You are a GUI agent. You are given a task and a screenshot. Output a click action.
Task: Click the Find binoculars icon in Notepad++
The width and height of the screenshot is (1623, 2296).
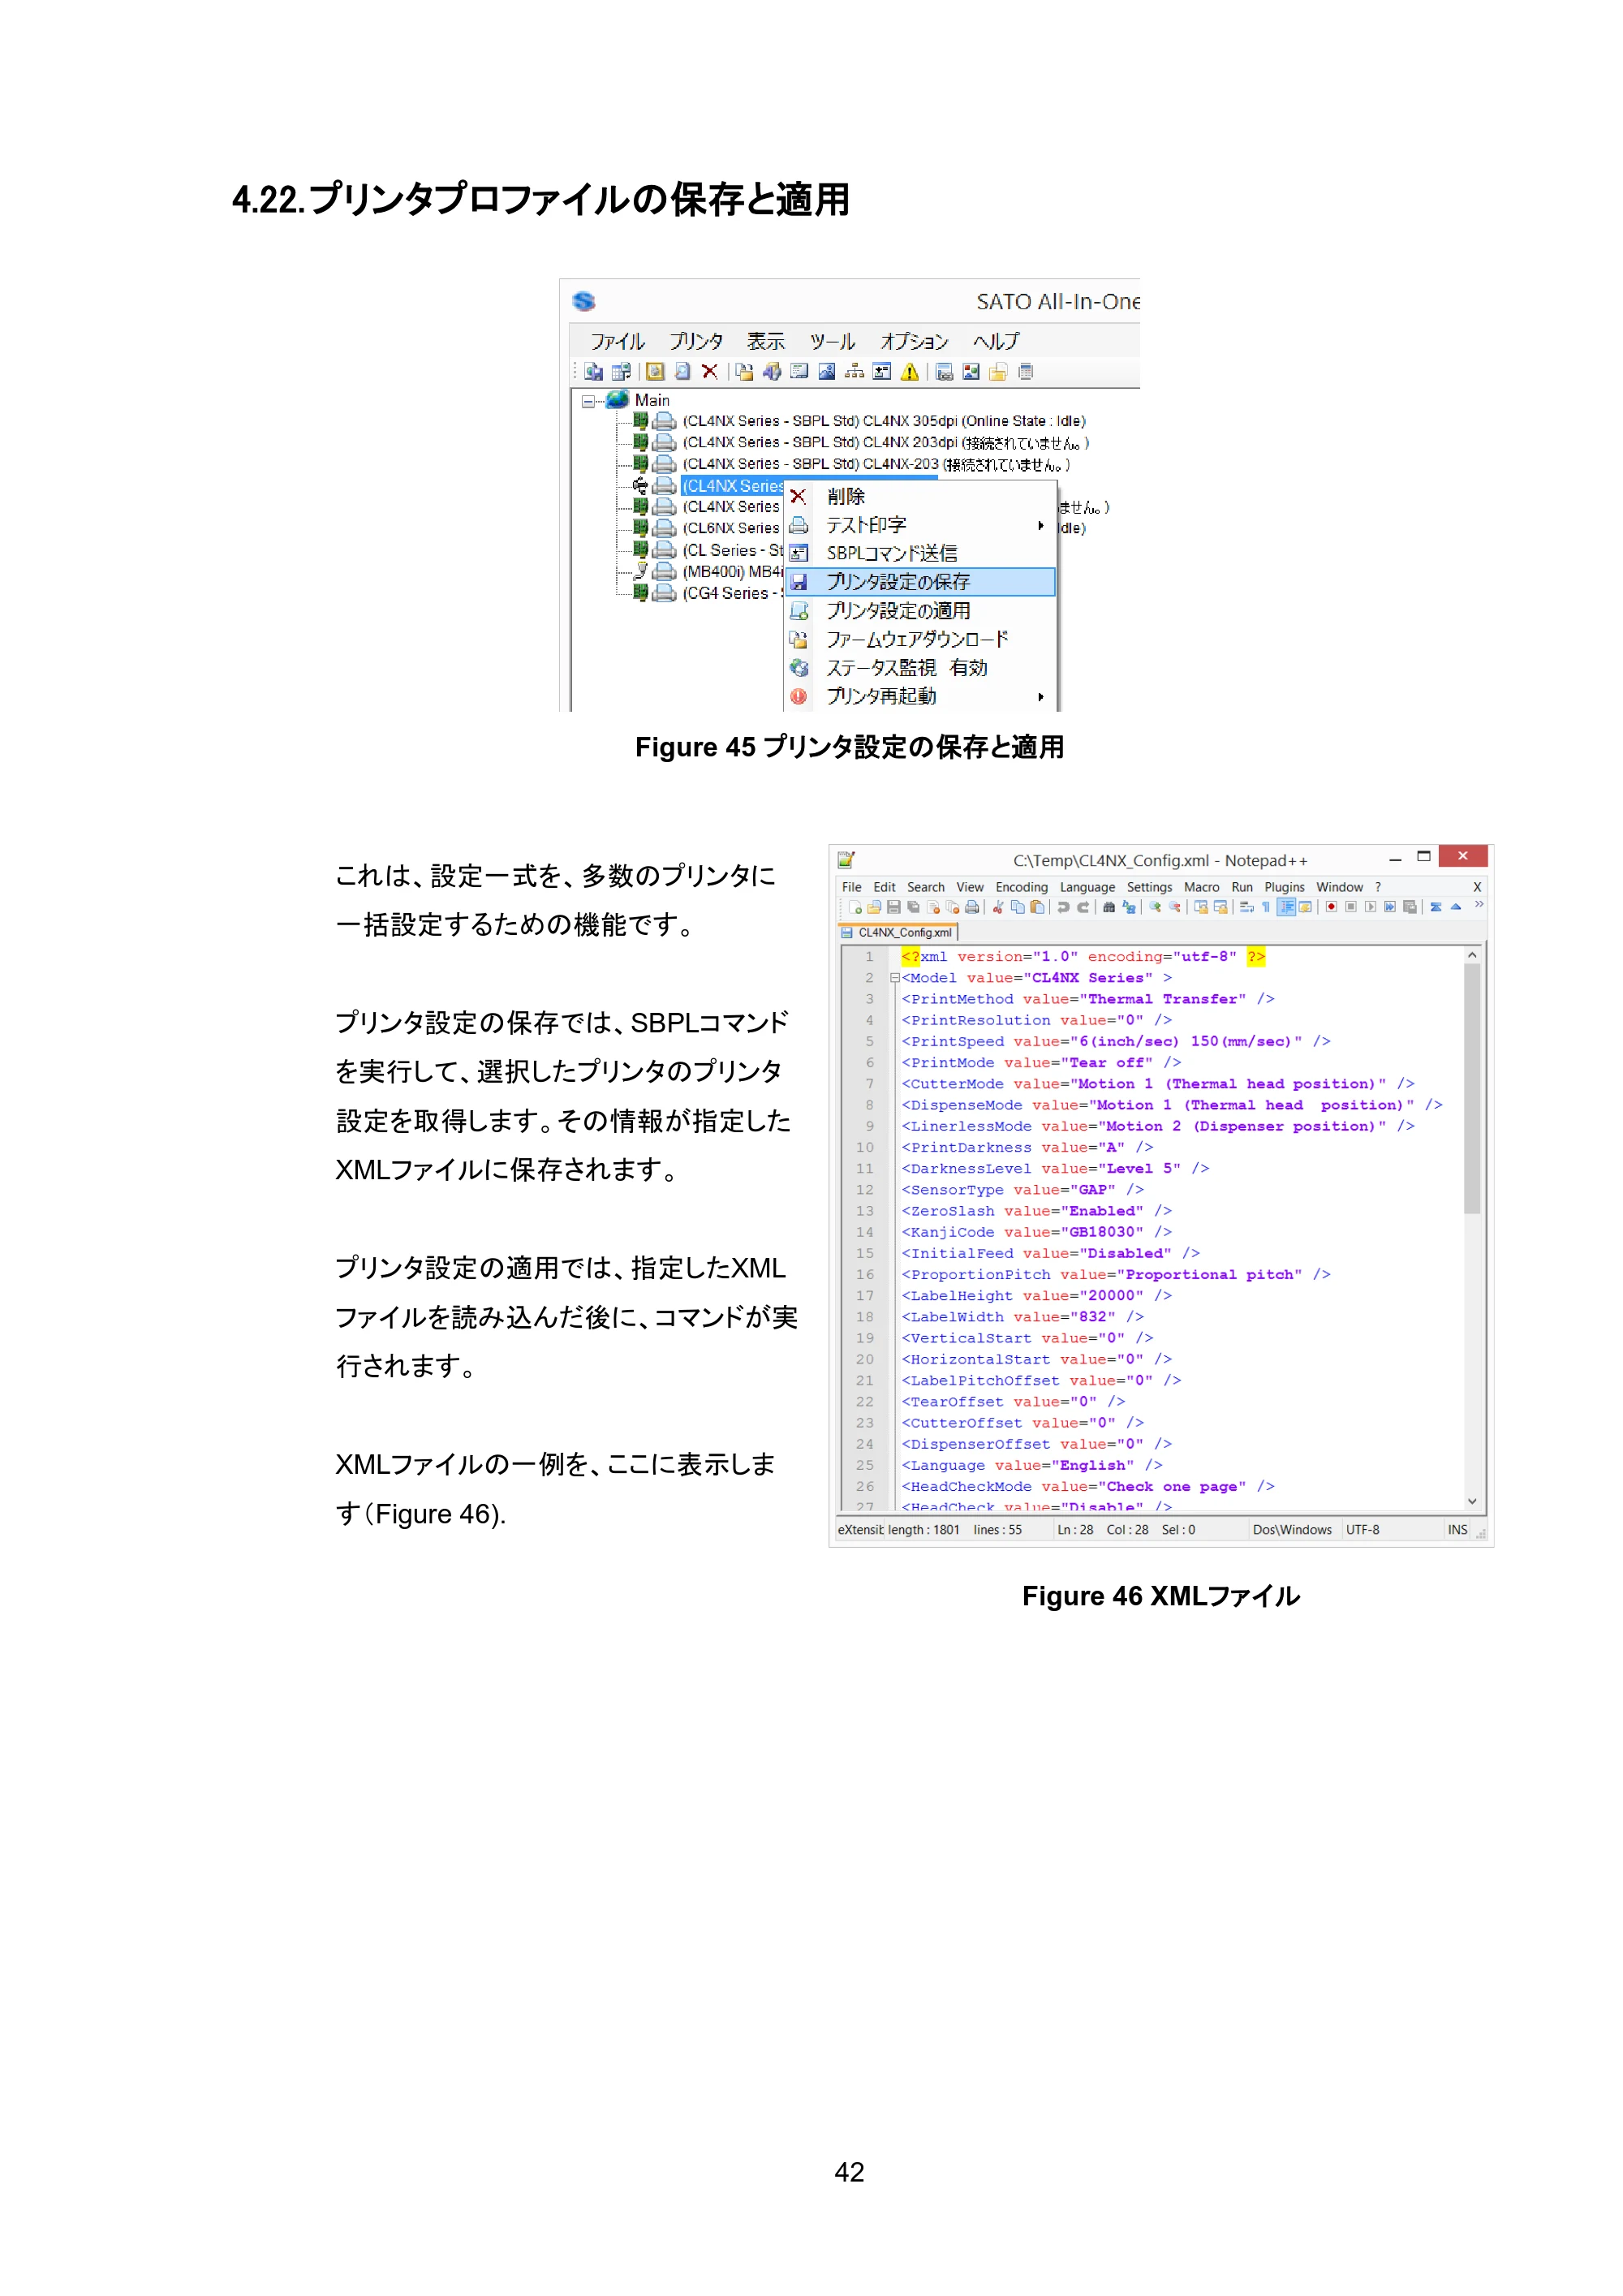click(x=1109, y=907)
